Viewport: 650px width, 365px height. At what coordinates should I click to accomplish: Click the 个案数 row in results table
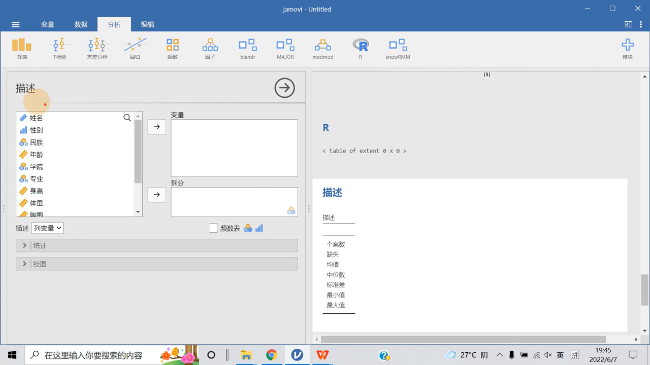[336, 244]
